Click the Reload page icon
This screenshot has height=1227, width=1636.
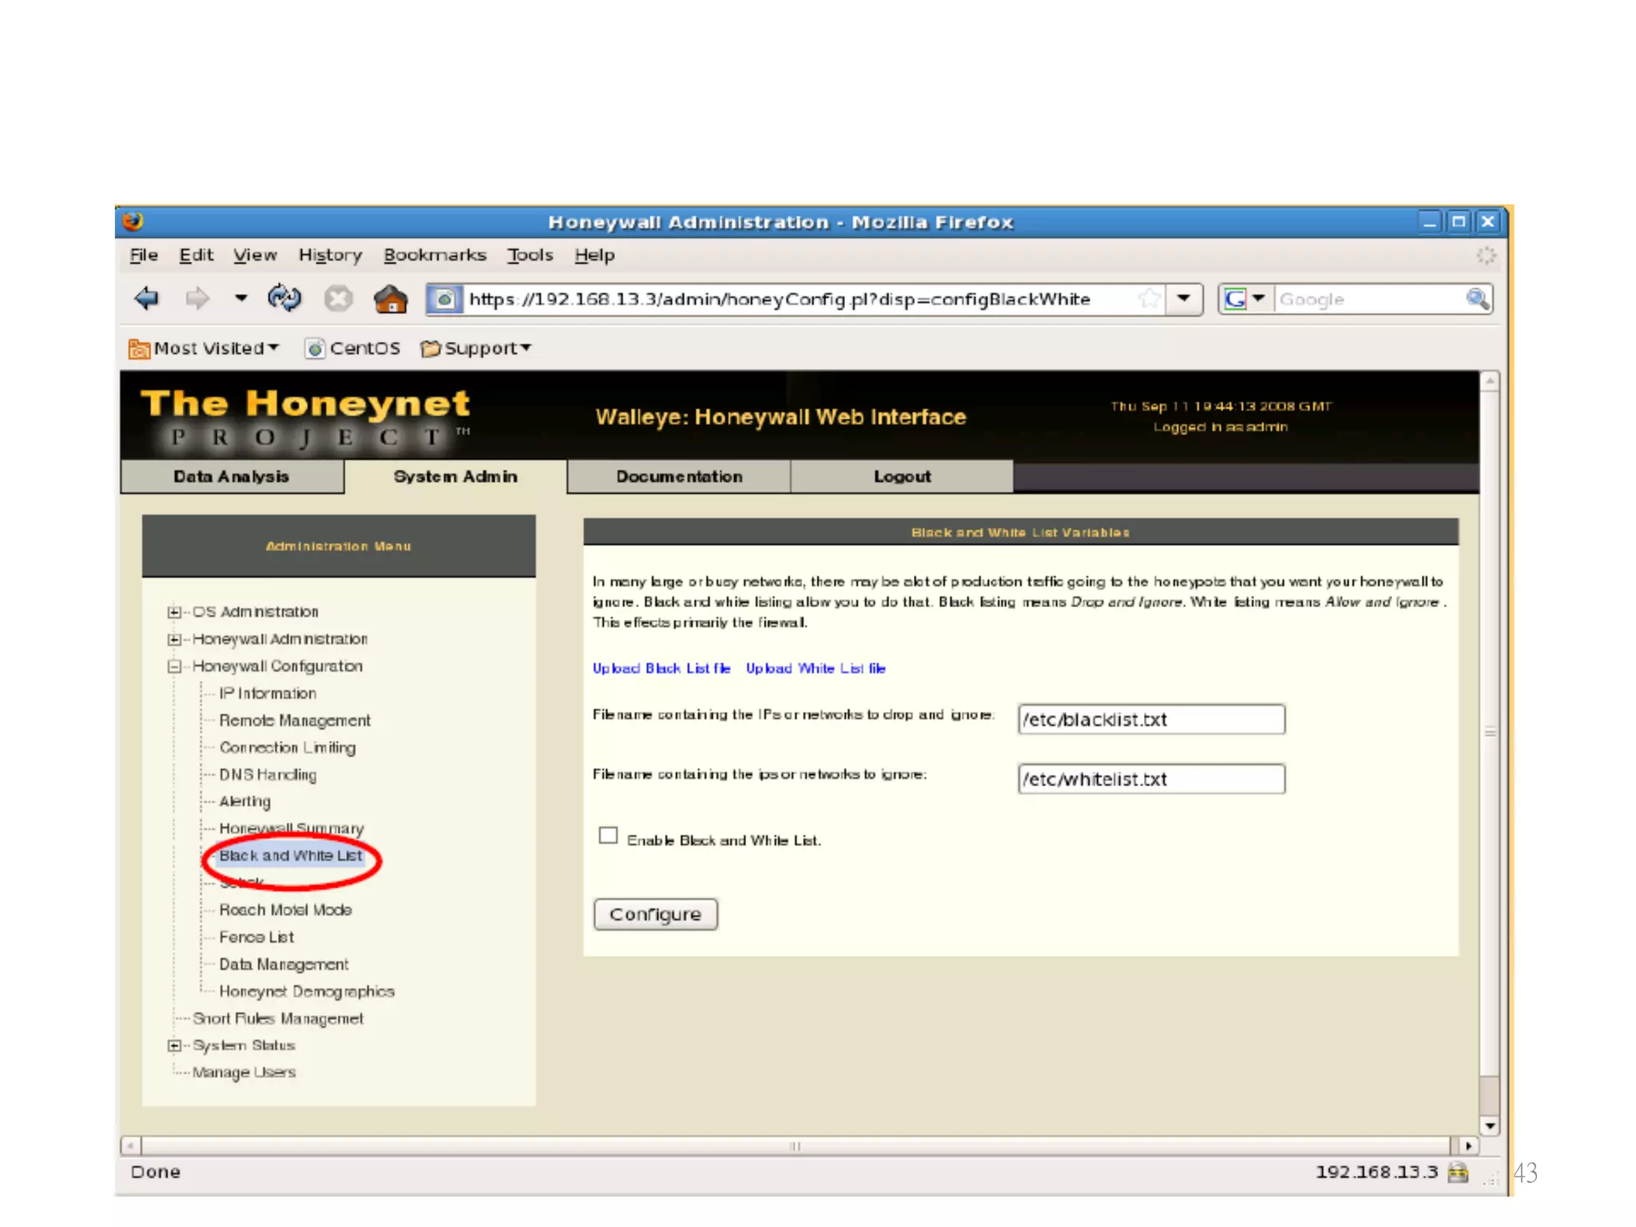284,299
